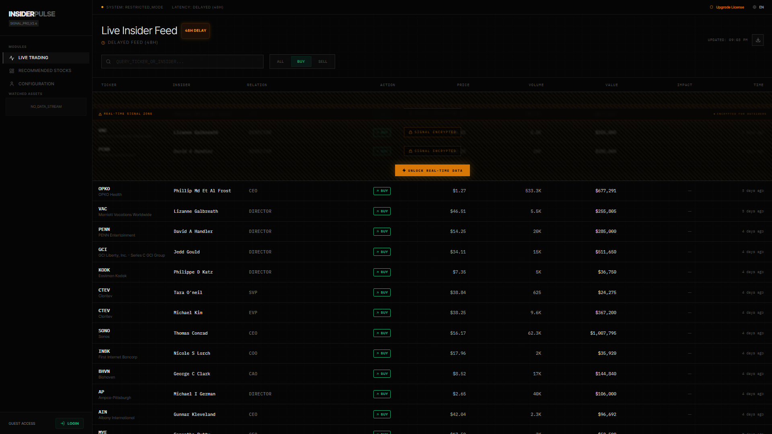Click the Configuration user icon
This screenshot has width=772, height=434.
12,84
